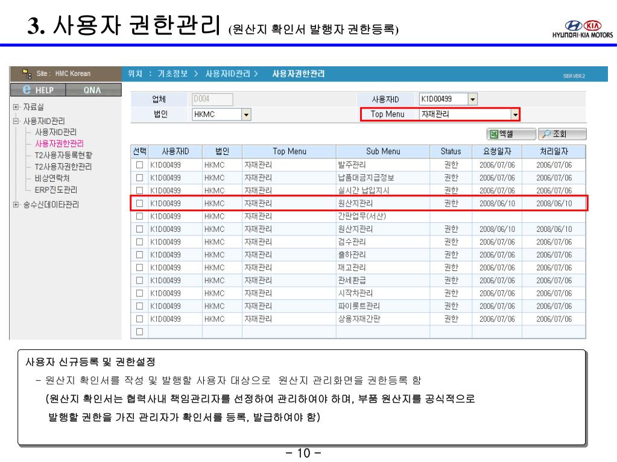This screenshot has width=617, height=462.
Task: Check the box for the 파이롯트관리 row
Action: click(139, 306)
